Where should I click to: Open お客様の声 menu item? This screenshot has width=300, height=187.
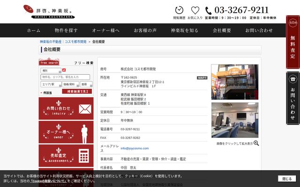145,30
